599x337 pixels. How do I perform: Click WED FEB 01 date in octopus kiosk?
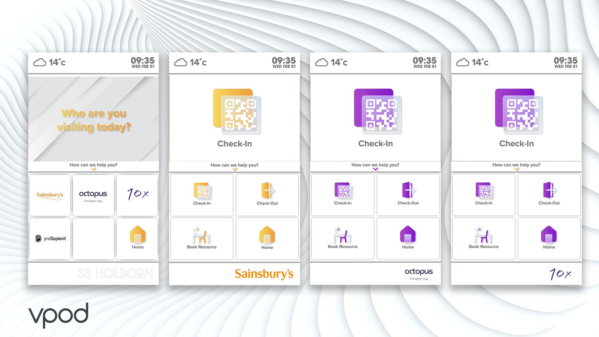425,66
